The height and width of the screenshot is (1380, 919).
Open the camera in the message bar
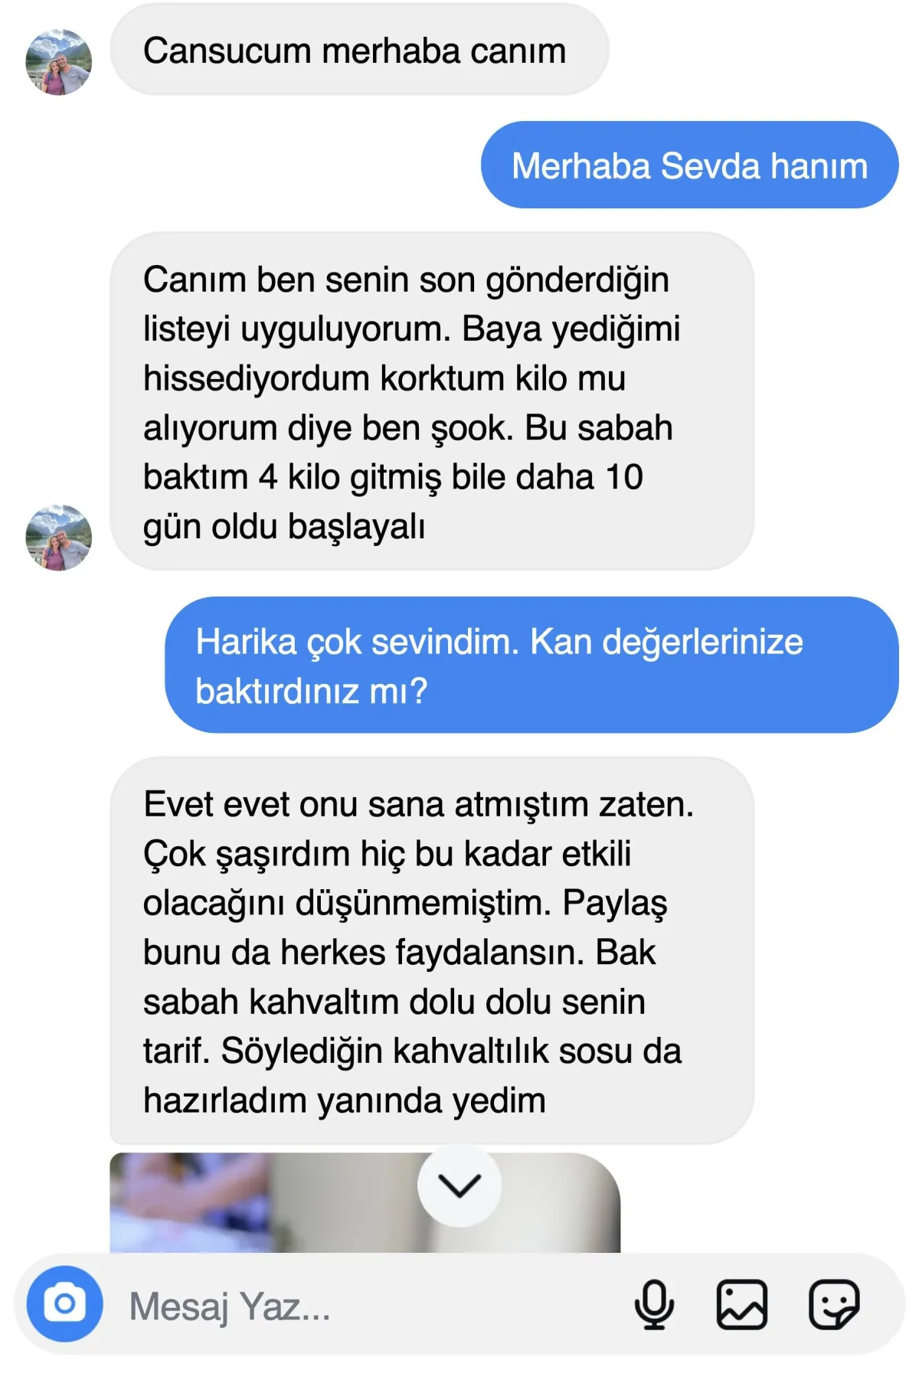[64, 1303]
